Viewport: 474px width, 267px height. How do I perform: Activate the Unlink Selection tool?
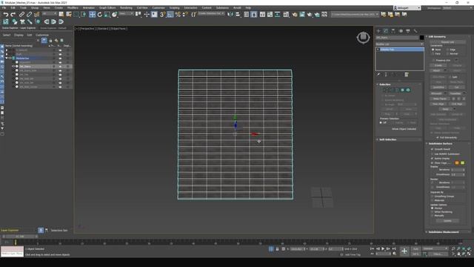(x=29, y=14)
